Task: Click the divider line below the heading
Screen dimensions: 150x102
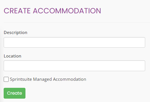Action: [77, 22]
